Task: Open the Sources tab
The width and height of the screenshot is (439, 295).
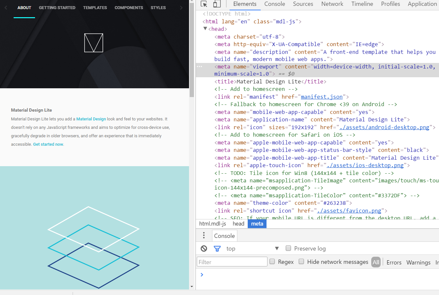Action: [x=303, y=4]
